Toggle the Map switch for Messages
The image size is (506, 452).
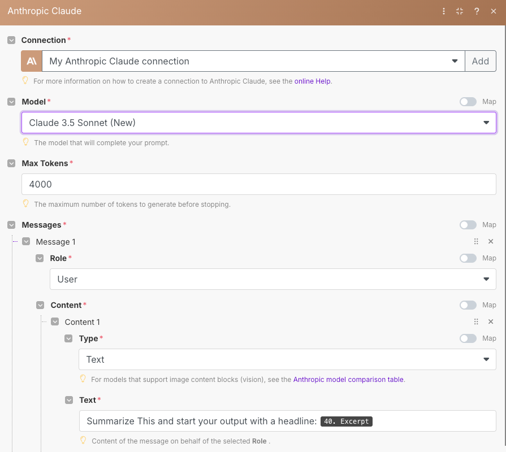click(x=468, y=225)
